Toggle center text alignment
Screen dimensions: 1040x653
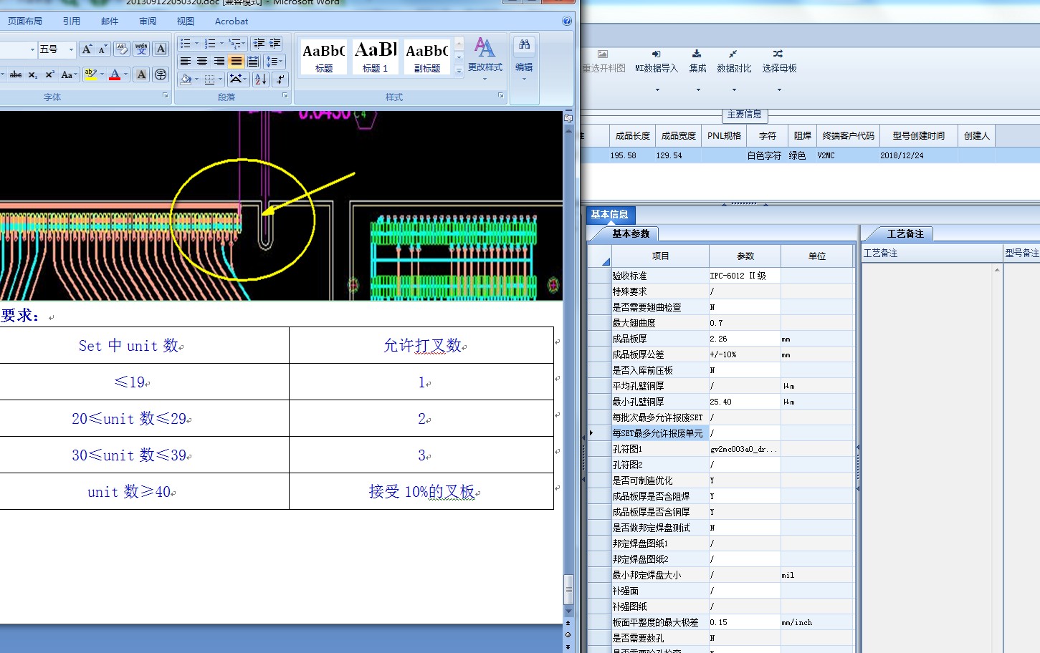coord(202,62)
